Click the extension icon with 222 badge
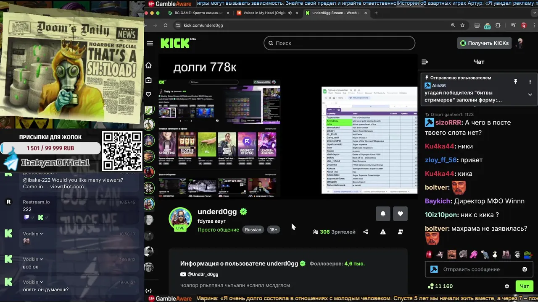Image resolution: width=538 pixels, height=302 pixels. (x=488, y=26)
